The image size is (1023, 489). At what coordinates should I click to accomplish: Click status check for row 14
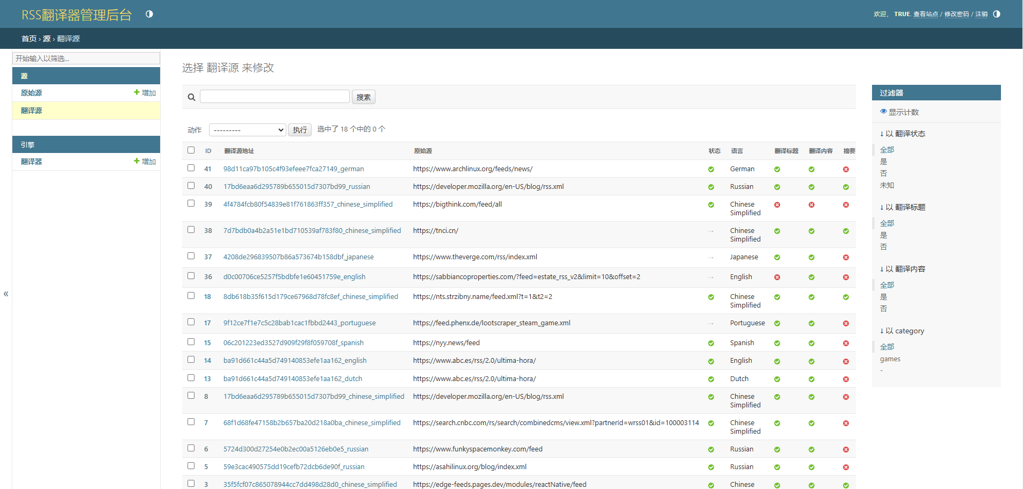[711, 362]
